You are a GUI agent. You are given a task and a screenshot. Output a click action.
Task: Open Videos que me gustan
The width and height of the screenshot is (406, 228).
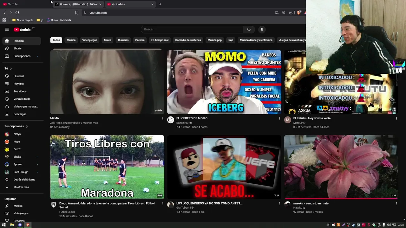[x=22, y=106]
